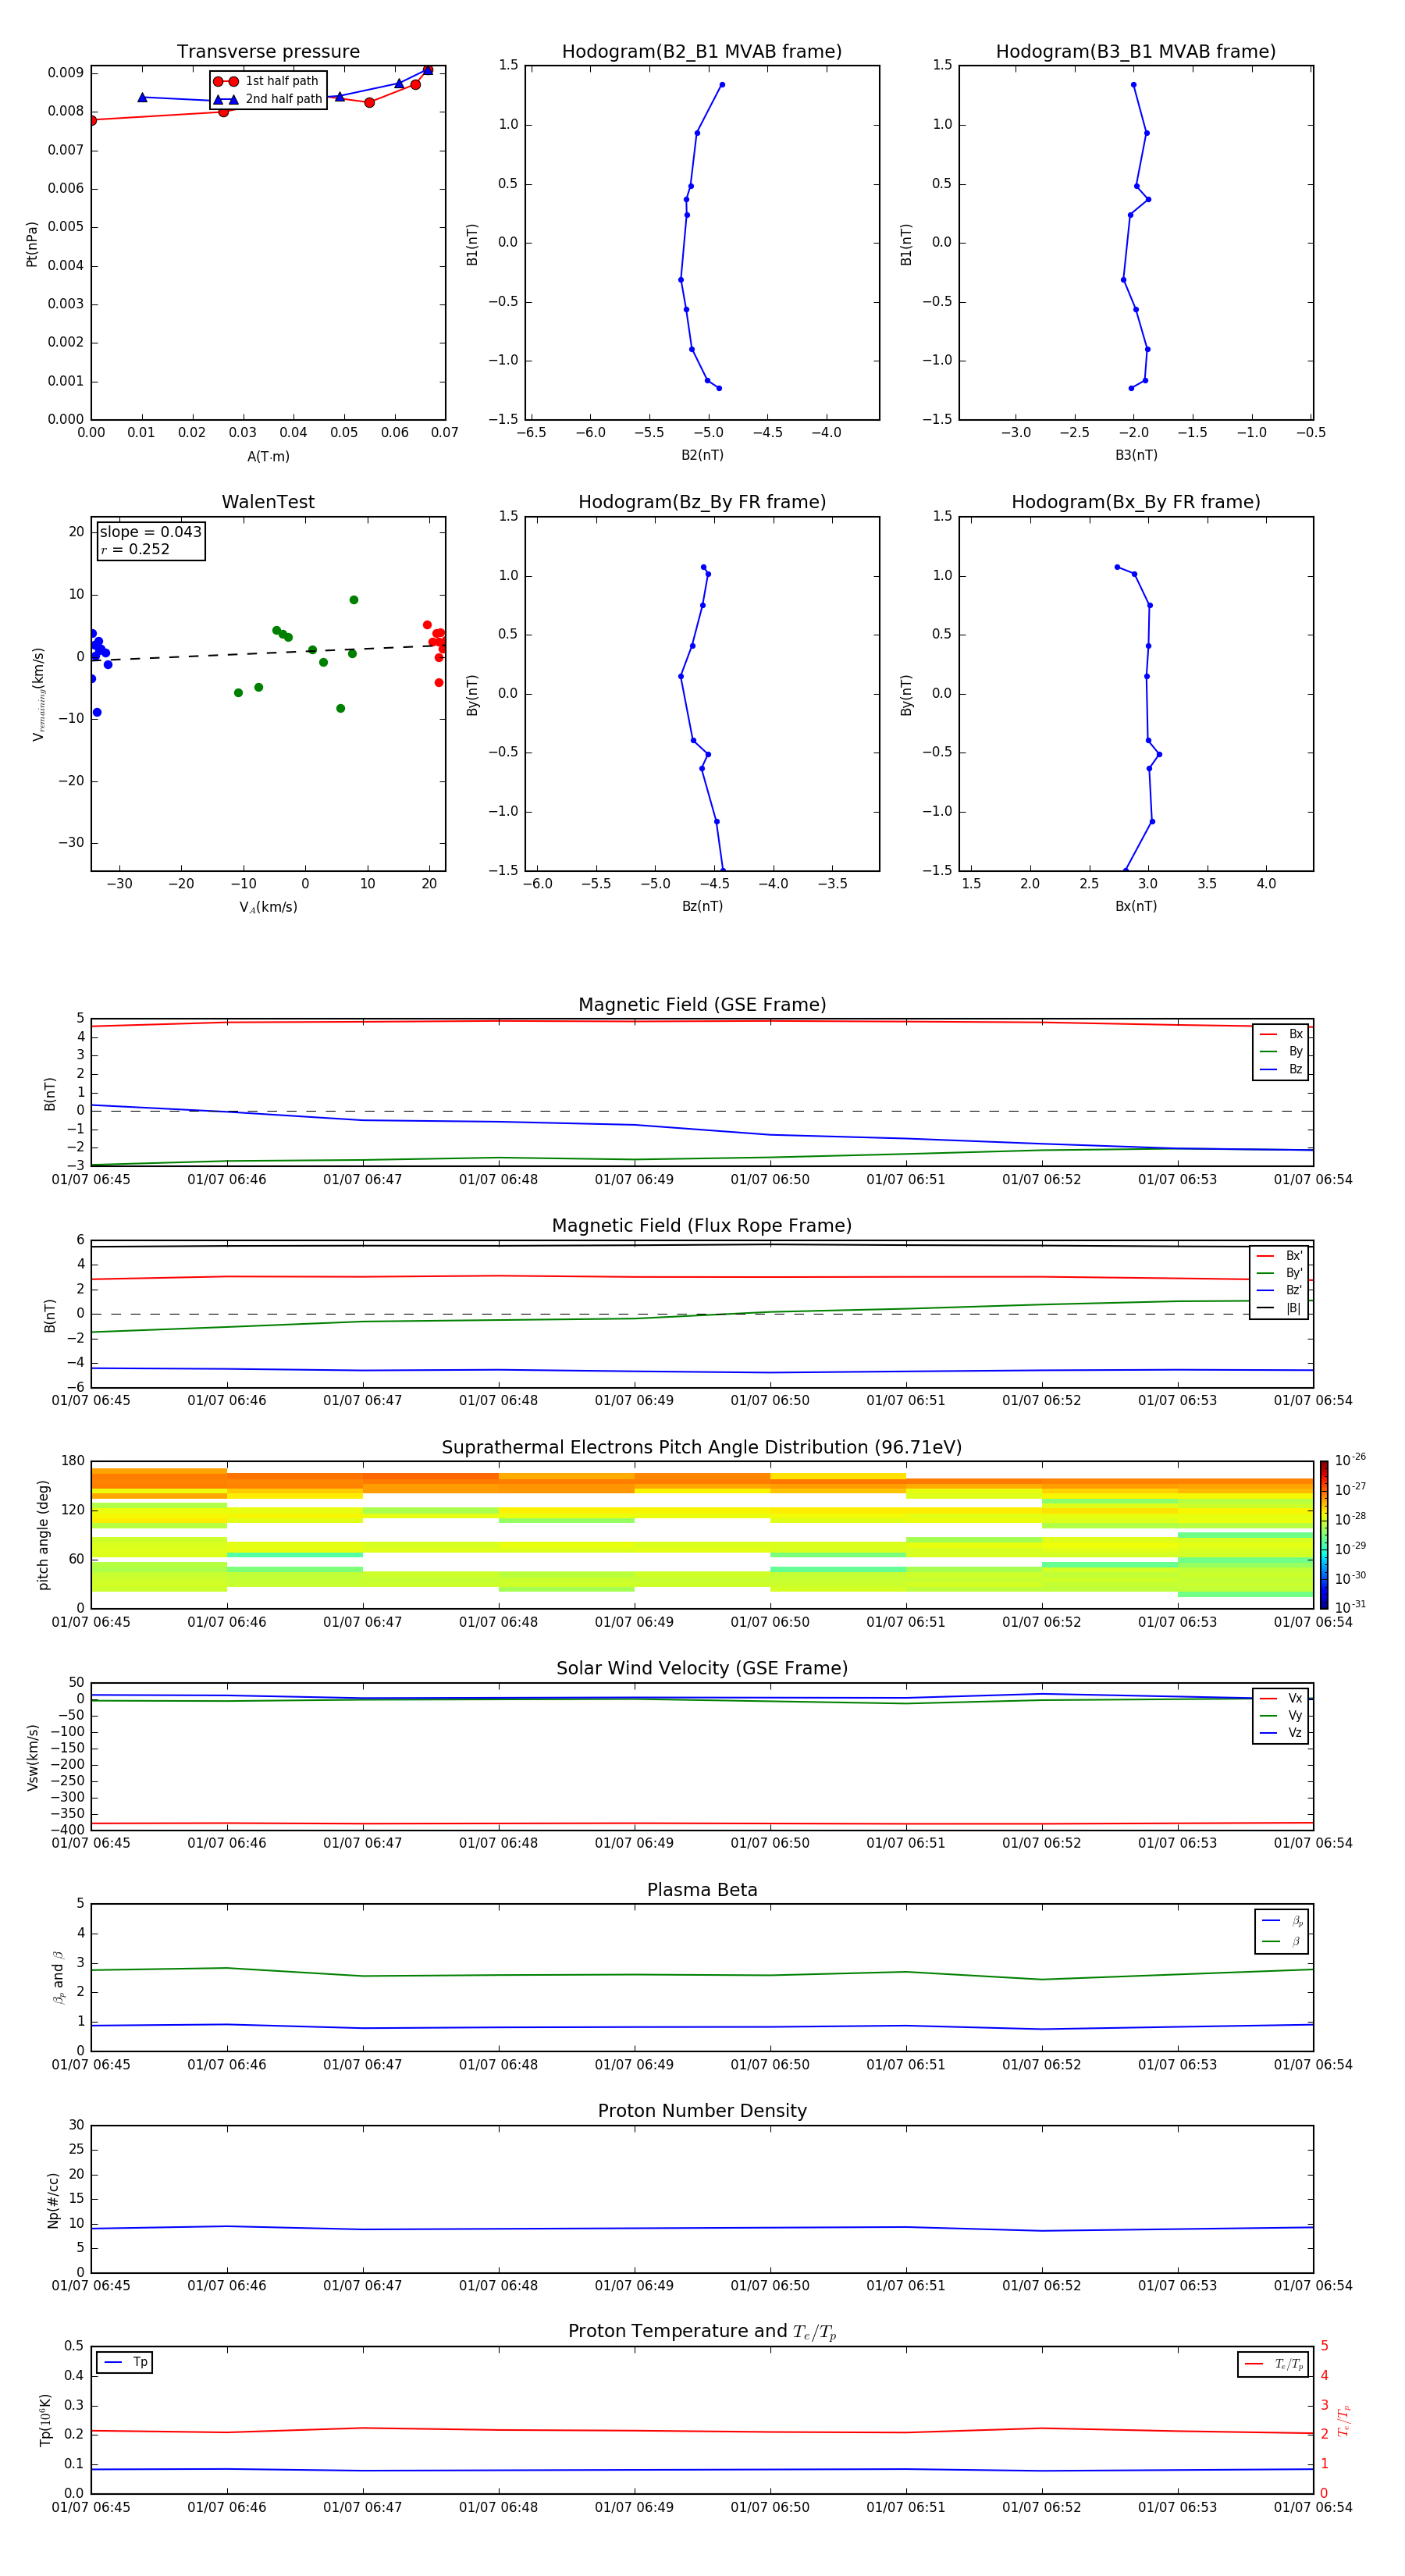Click the 'Pt(nPa)' y-axis label
Viewport: 1405px width, 2576px height.
coord(32,243)
